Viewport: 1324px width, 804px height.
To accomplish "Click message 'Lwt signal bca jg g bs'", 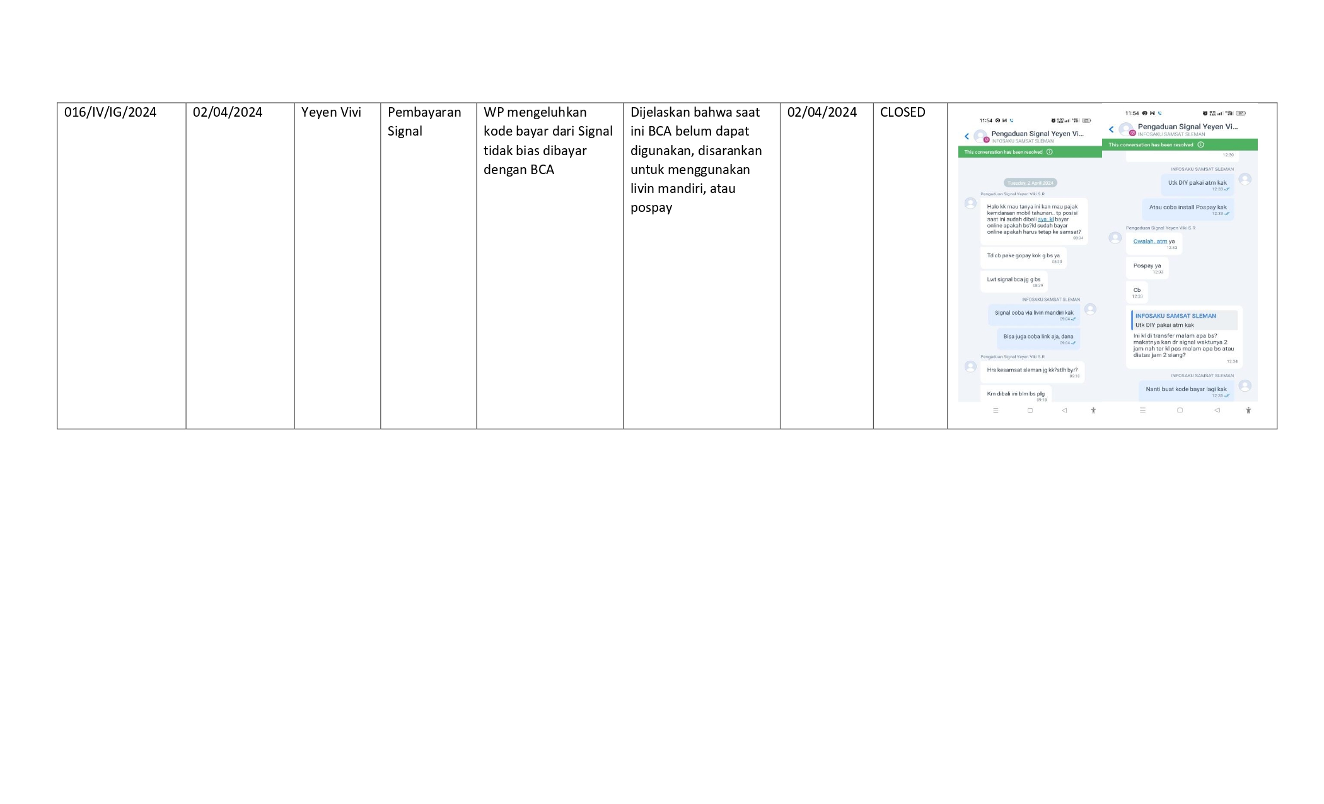I will (1014, 281).
